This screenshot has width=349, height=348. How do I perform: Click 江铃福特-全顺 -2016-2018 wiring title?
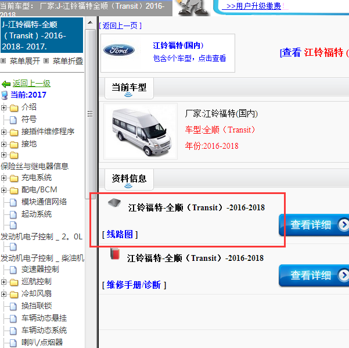(196, 207)
